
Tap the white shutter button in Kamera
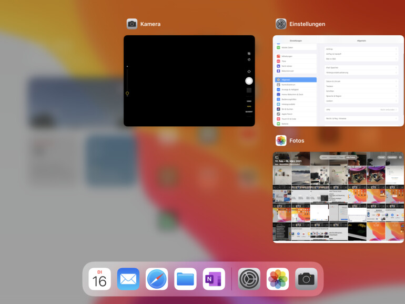coord(249,81)
